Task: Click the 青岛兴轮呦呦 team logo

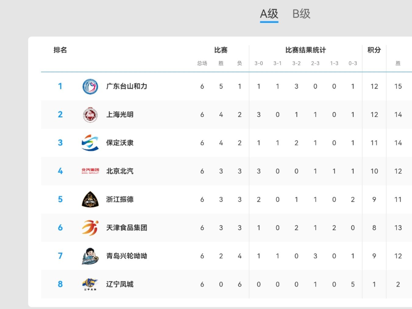Action: (90, 256)
